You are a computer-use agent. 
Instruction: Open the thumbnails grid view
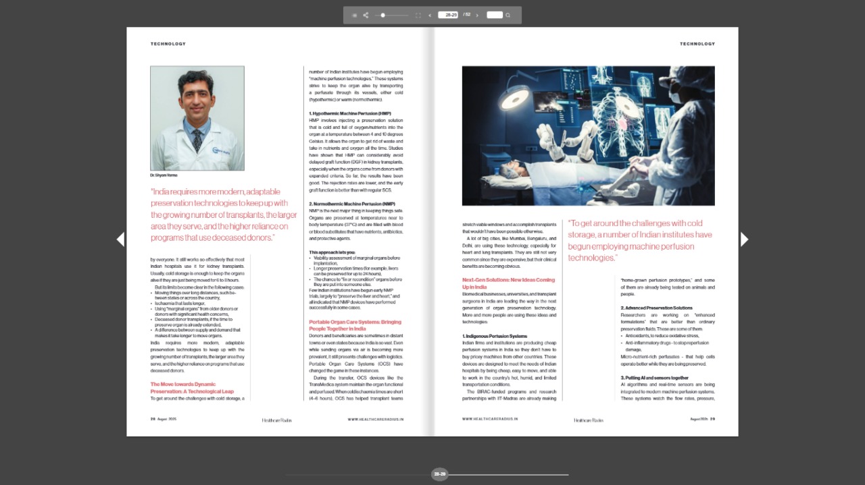[x=354, y=15]
